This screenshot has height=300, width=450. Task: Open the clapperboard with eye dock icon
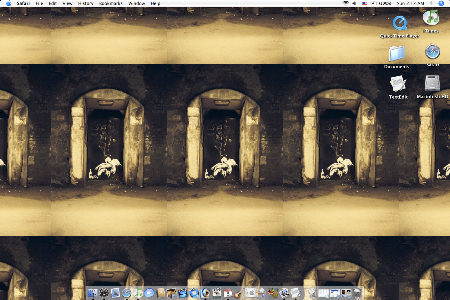pos(217,293)
